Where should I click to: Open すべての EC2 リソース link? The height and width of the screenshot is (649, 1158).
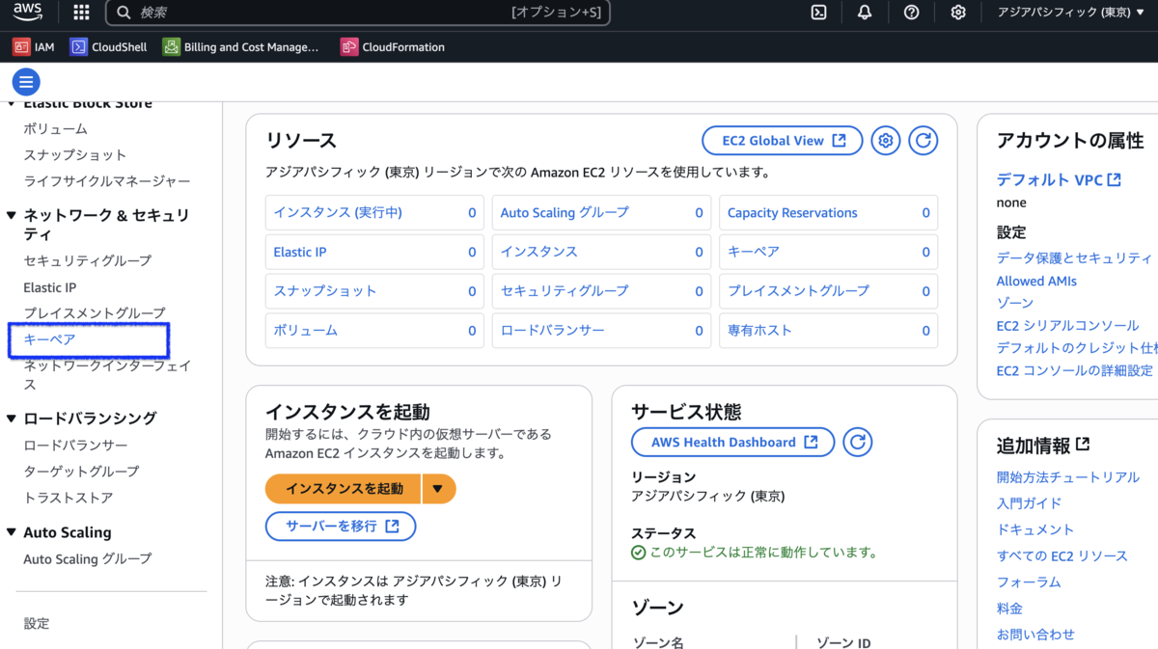(1061, 556)
